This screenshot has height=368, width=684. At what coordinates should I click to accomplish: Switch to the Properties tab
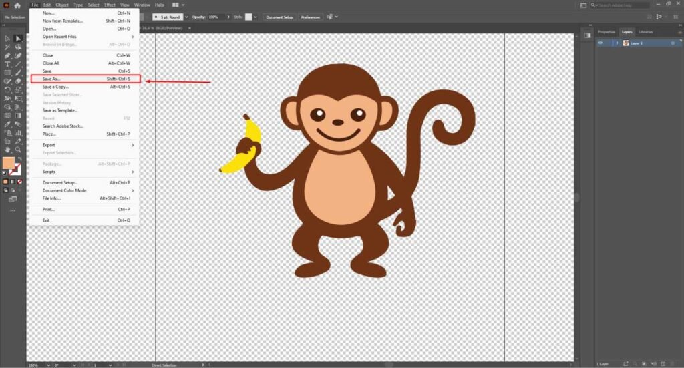click(607, 32)
